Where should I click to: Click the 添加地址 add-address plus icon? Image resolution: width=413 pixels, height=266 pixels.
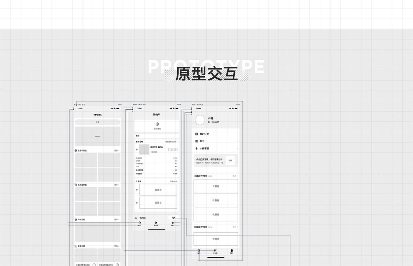click(157, 124)
